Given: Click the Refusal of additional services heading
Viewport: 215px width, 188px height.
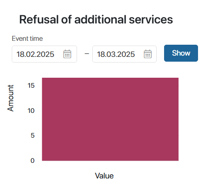Looking at the screenshot, I should click(96, 20).
